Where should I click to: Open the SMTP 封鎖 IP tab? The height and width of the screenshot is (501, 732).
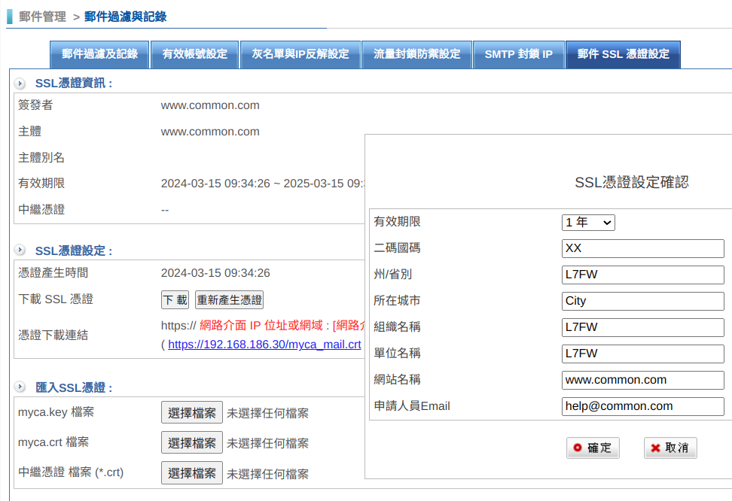click(518, 54)
